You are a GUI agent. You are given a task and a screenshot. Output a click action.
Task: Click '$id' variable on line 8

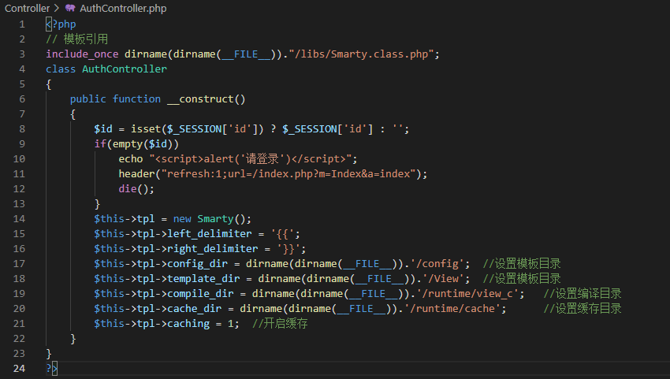click(x=103, y=129)
